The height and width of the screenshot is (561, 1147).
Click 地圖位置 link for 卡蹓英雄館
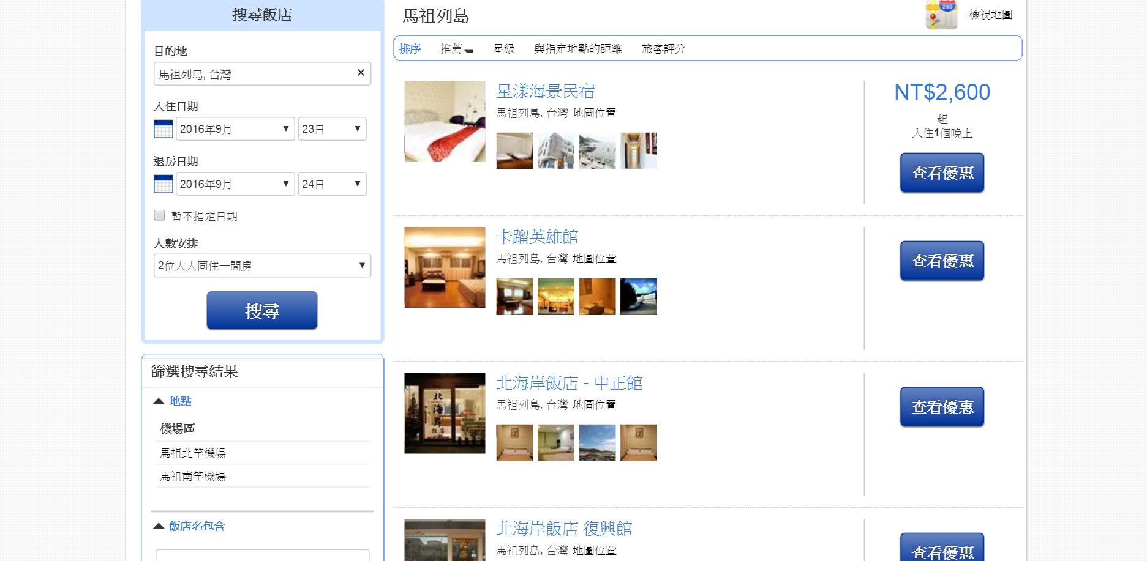[594, 259]
